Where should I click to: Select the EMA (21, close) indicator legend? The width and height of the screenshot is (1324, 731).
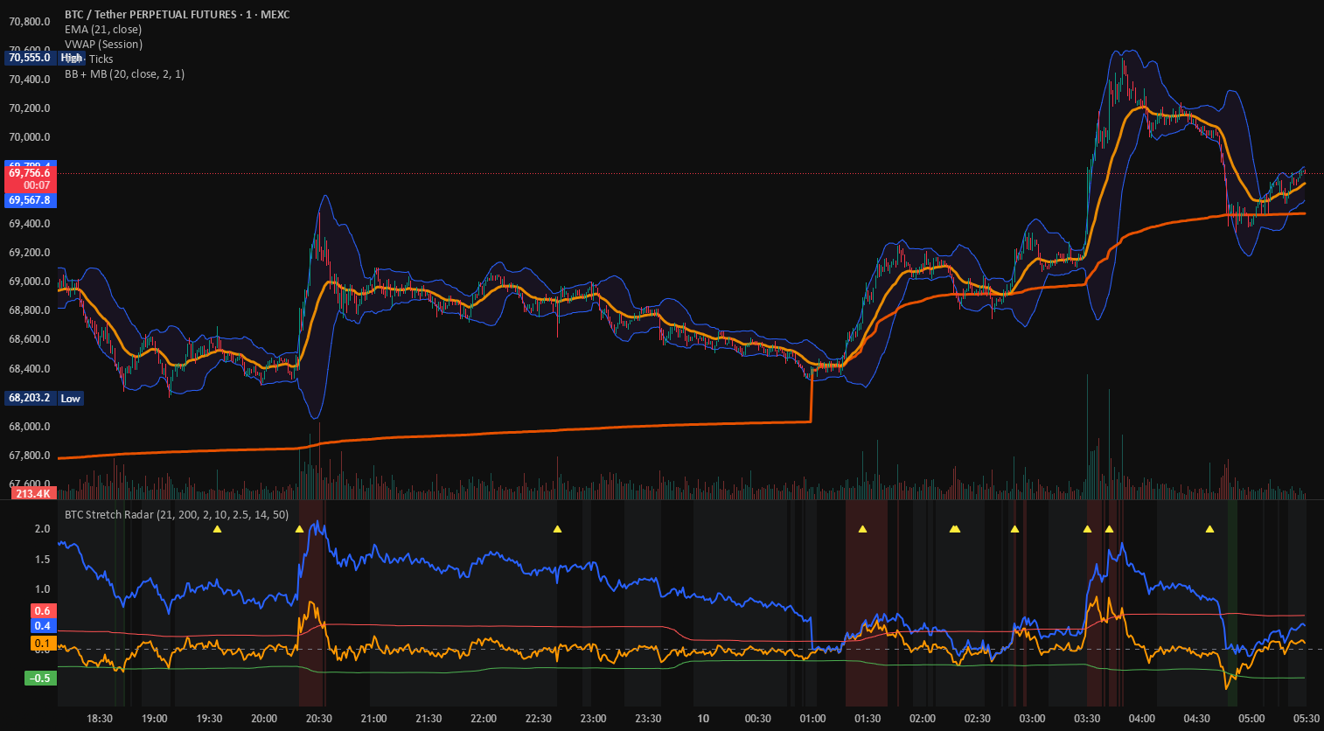tap(103, 29)
